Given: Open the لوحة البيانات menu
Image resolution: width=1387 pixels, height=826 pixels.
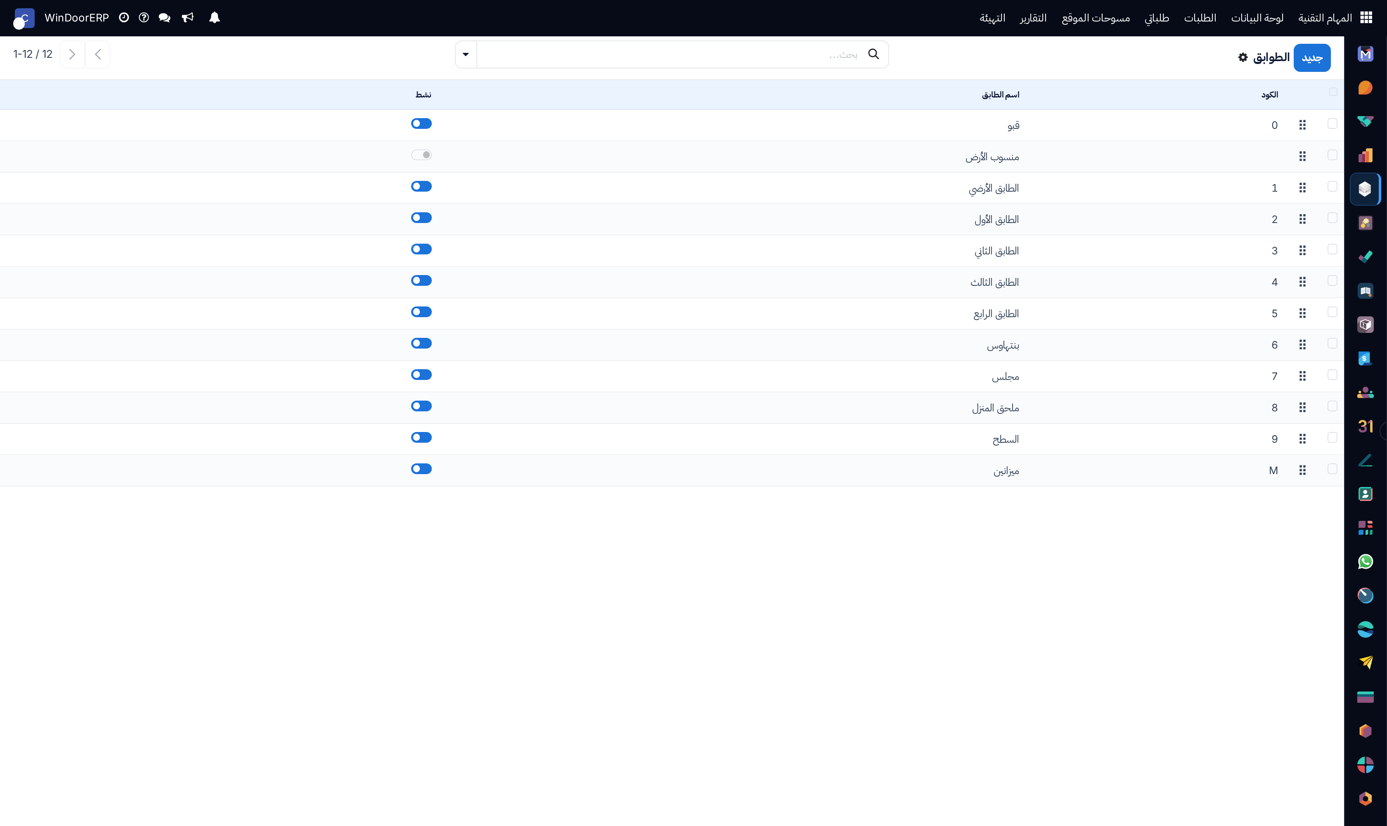Looking at the screenshot, I should pos(1257,18).
